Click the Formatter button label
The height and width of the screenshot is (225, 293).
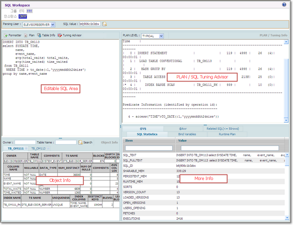pyautogui.click(x=15, y=35)
